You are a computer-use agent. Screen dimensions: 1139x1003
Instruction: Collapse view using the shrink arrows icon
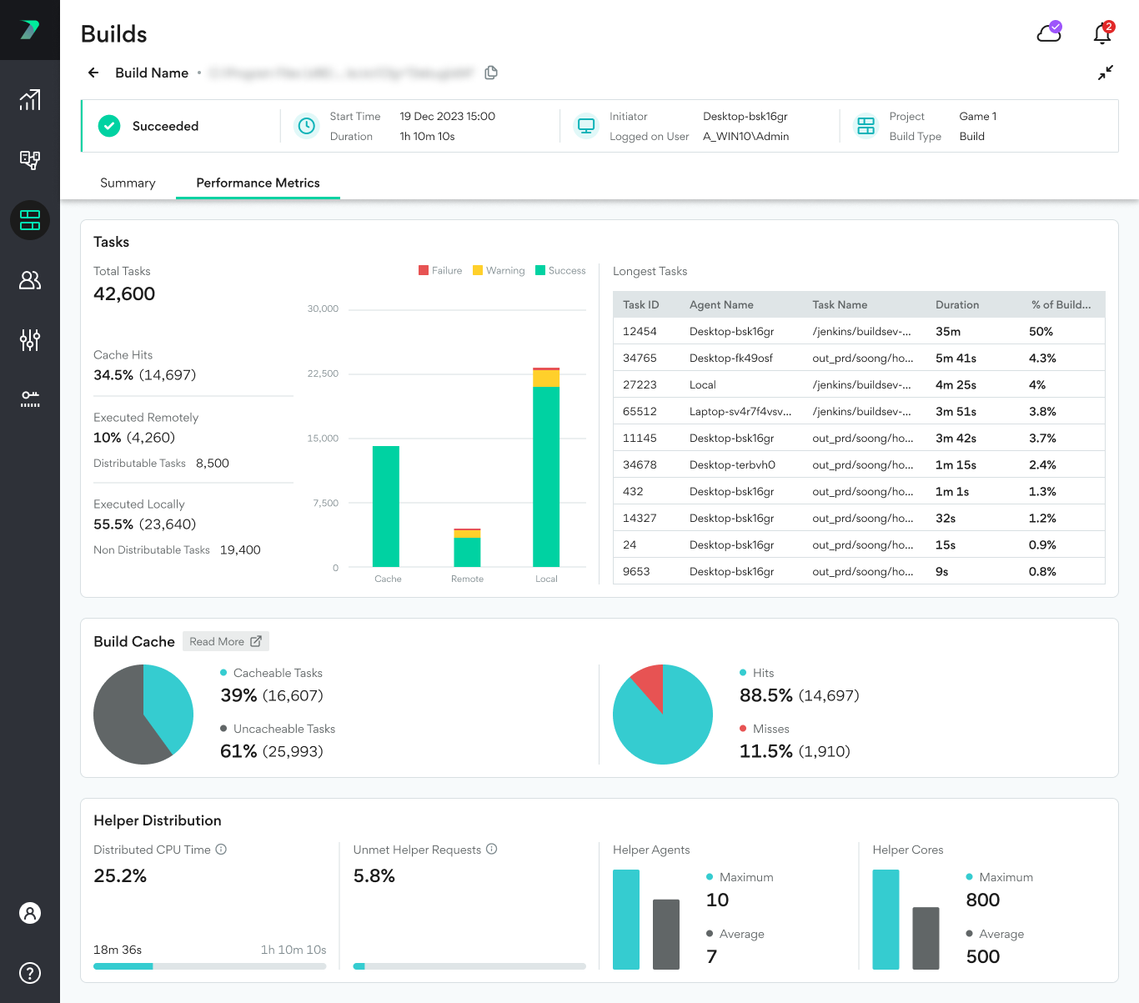tap(1106, 73)
